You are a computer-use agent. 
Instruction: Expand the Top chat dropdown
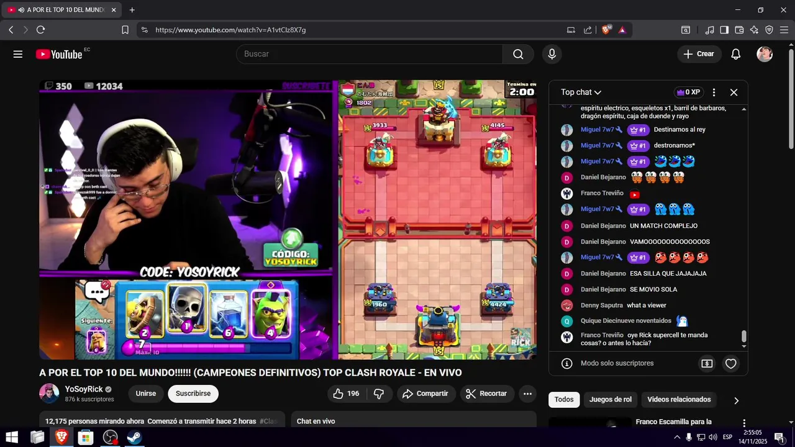(581, 92)
